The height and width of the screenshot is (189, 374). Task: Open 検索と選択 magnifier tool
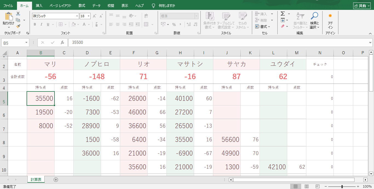(x=314, y=21)
